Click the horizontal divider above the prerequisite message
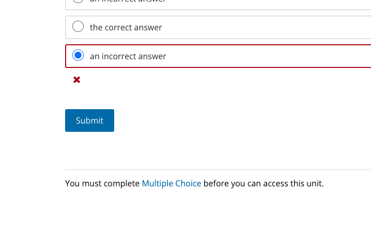 218,169
